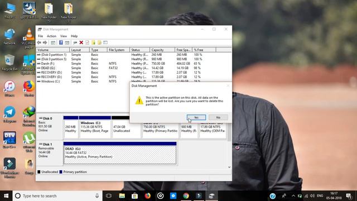Open Microsoft Store from the taskbar
Image resolution: width=357 pixels, height=201 pixels.
click(134, 196)
